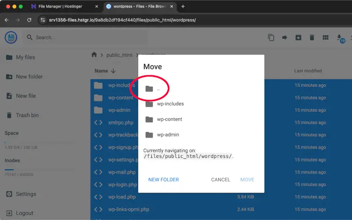Click the copy file toolbar icon
Screen dimensions: 352x220
271,37
